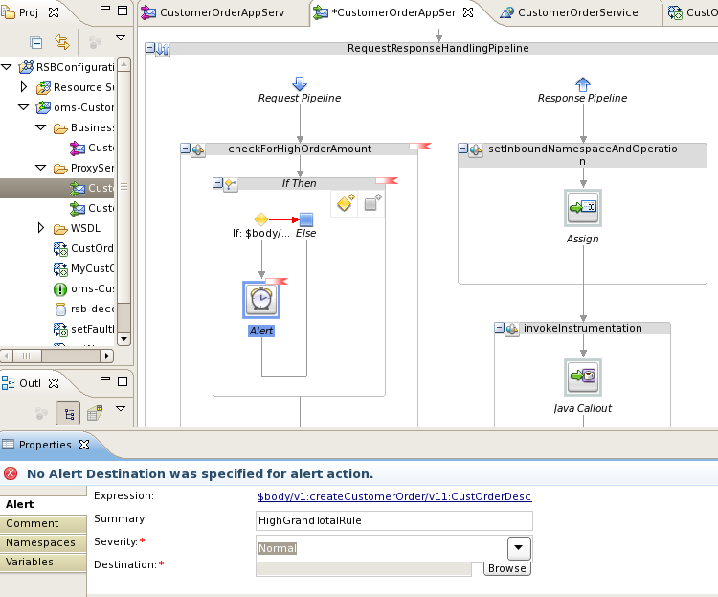Collapse the Business folder
Viewport: 718px width, 597px height.
(41, 127)
